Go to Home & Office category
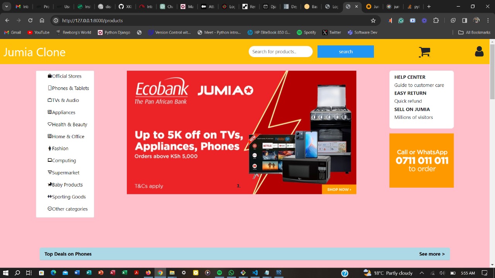This screenshot has width=495, height=278. click(66, 136)
